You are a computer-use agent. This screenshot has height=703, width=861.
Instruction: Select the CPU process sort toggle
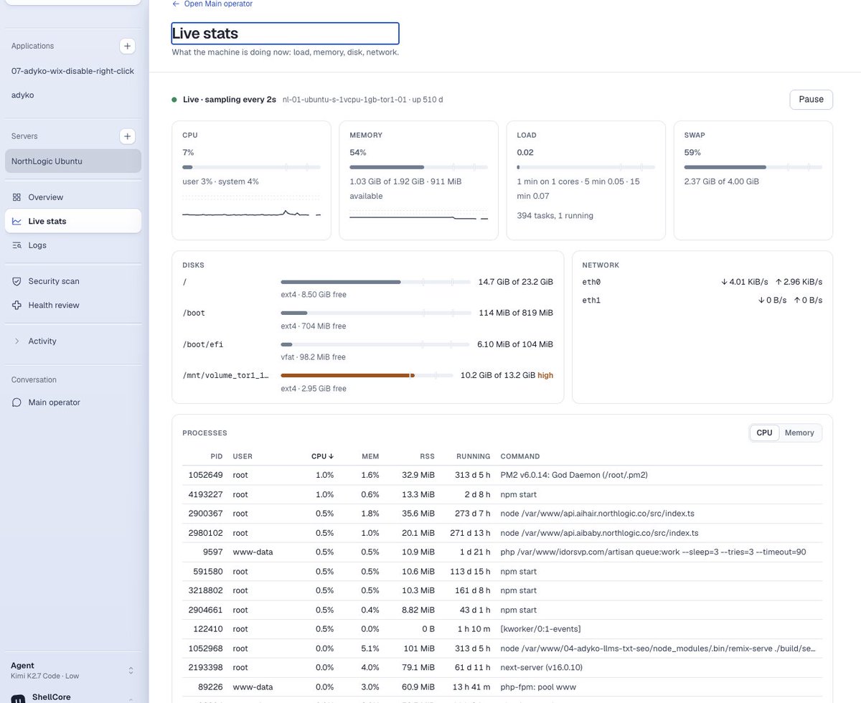[x=764, y=433]
